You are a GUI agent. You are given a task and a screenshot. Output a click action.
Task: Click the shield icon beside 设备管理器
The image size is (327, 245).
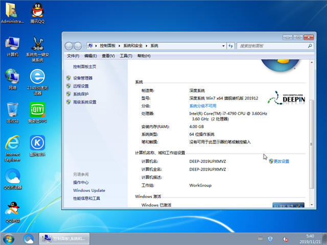(68, 78)
